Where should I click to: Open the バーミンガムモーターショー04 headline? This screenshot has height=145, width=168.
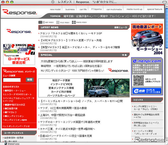81,101
